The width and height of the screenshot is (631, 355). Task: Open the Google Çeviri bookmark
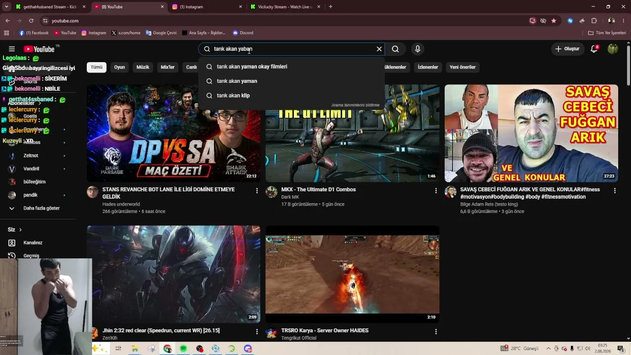(x=161, y=33)
